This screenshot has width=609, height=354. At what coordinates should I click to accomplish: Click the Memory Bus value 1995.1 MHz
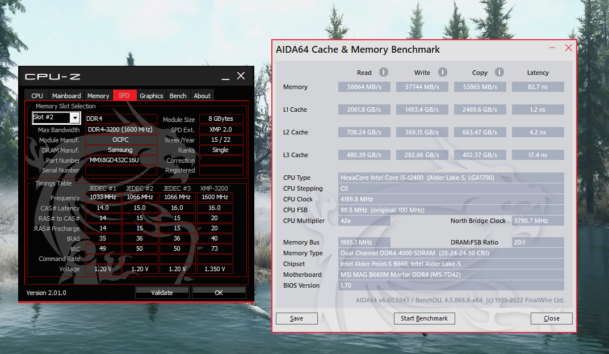tap(364, 242)
